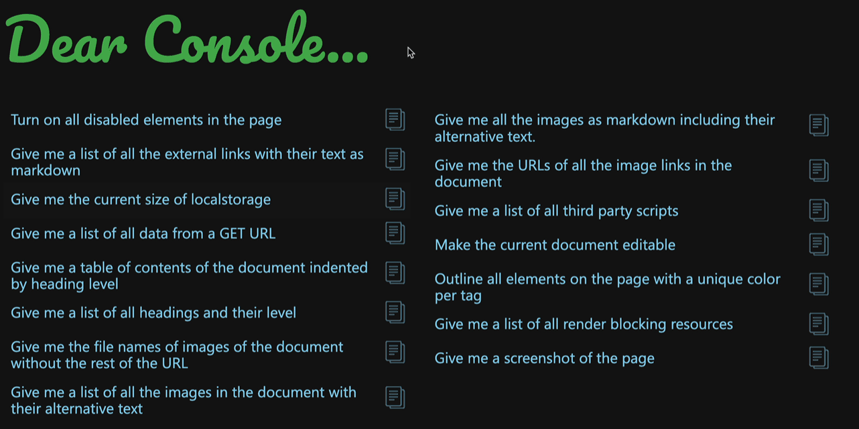The height and width of the screenshot is (429, 859).
Task: Click the 'Dear Console...' page heading
Action: click(x=188, y=42)
